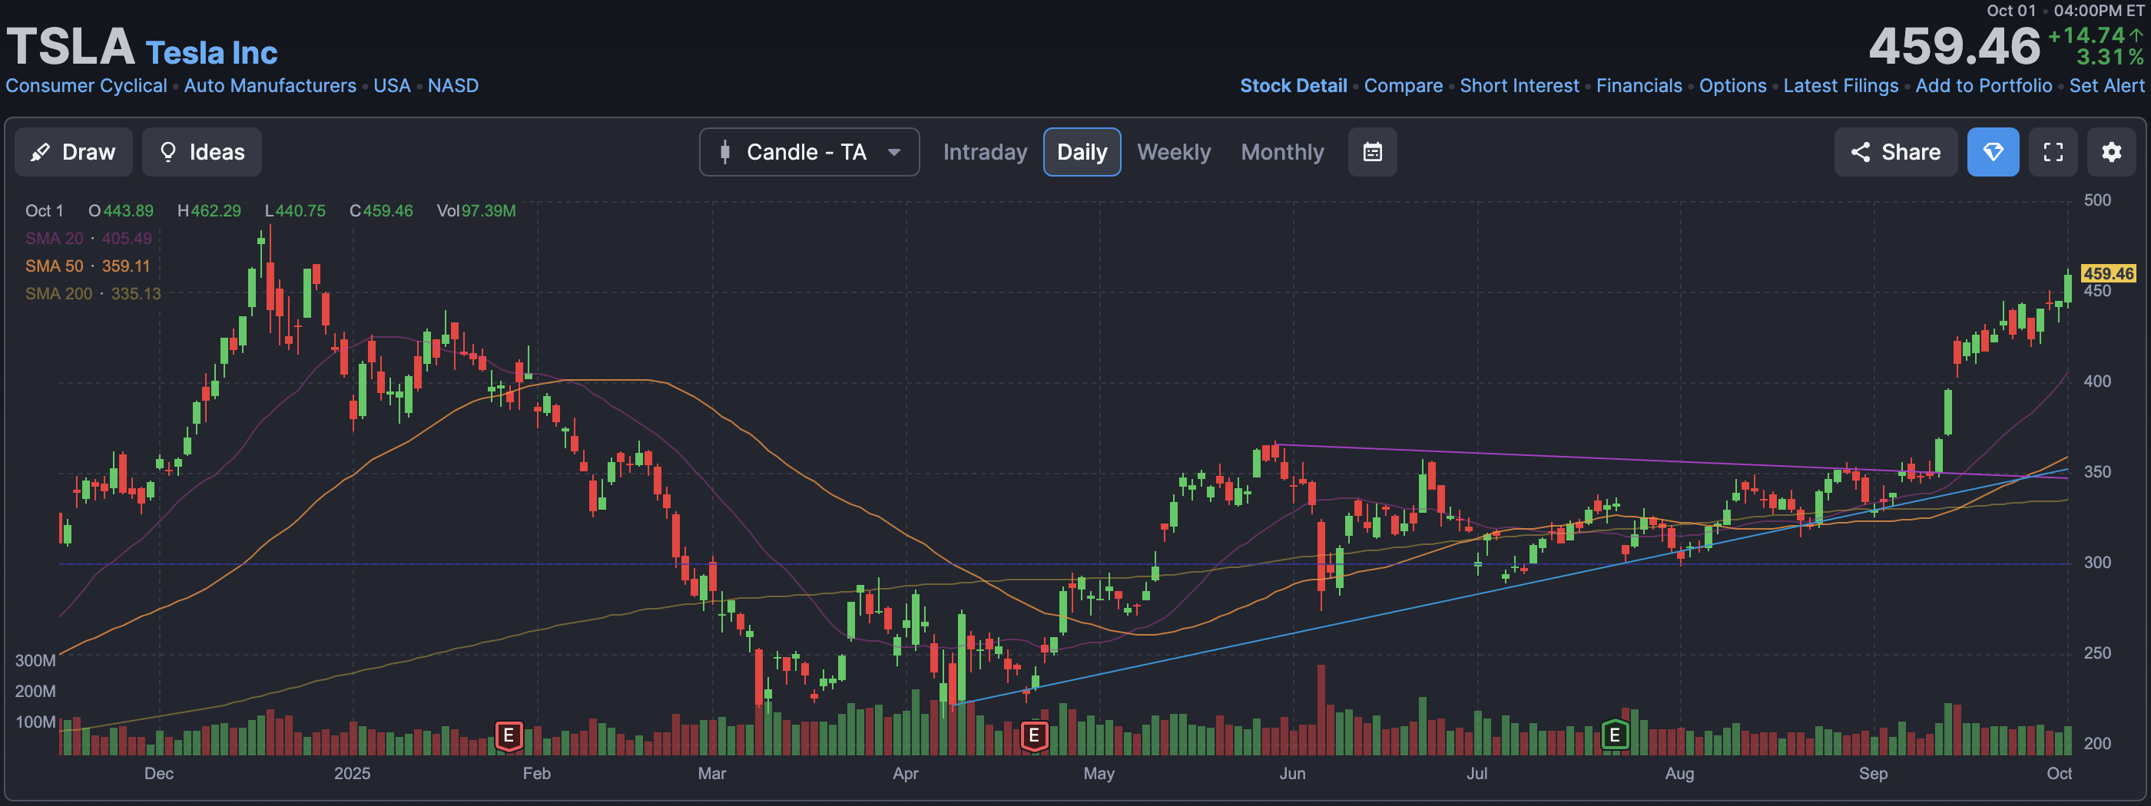Click the 3.31% percent change
The width and height of the screenshot is (2151, 806).
(2110, 58)
